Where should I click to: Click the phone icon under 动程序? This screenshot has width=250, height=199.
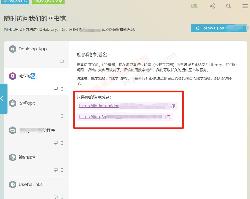[x=62, y=143]
